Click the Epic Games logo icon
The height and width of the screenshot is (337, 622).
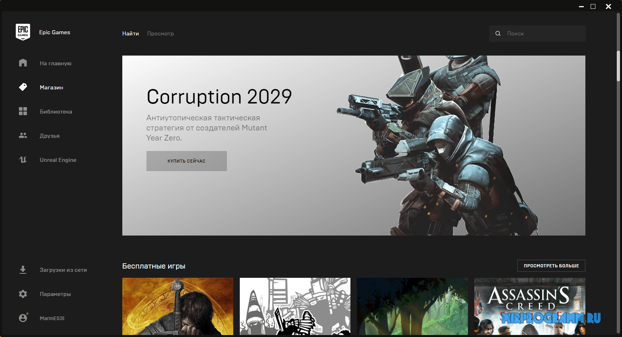23,32
